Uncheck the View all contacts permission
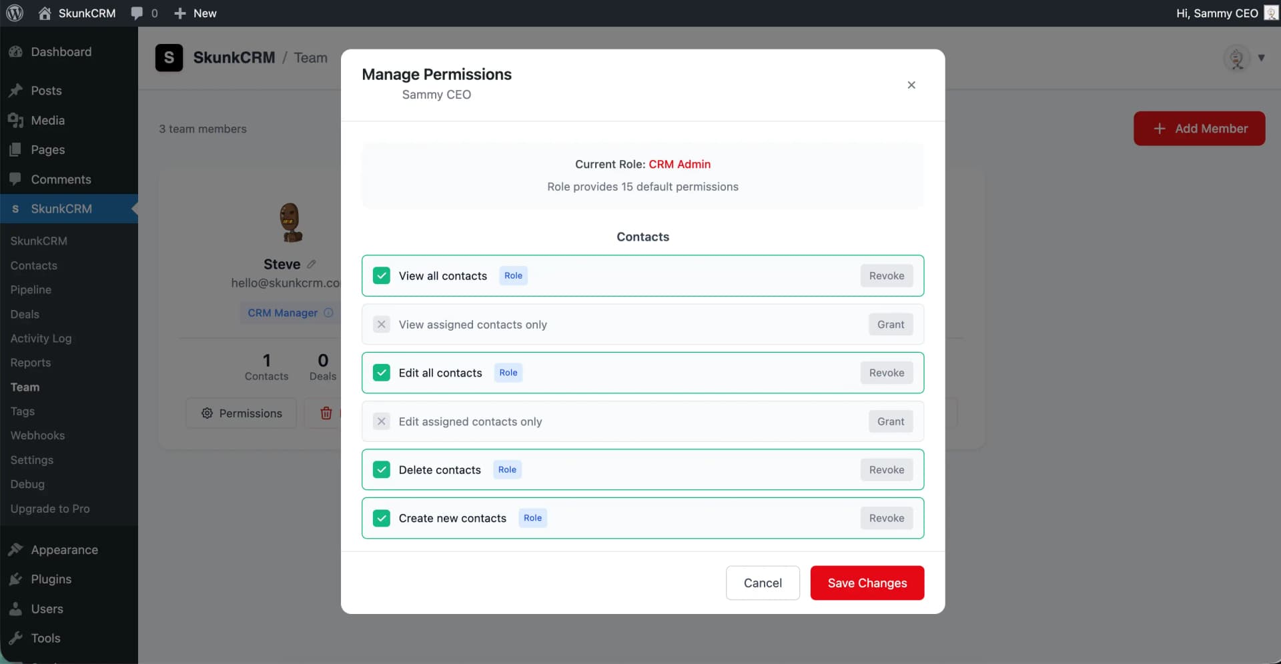This screenshot has width=1281, height=664. click(381, 275)
